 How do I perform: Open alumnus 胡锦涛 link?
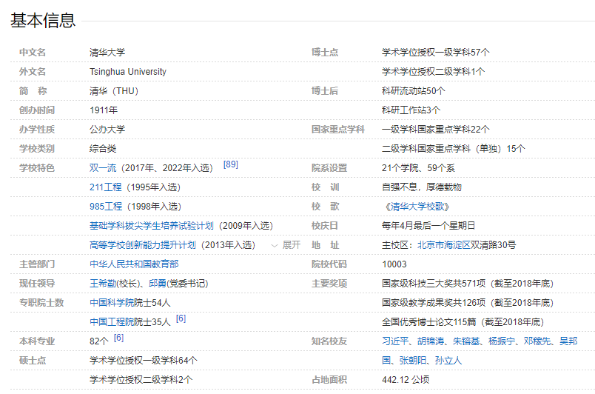point(431,341)
